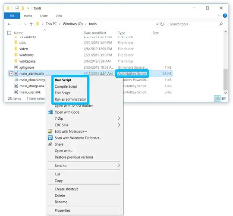The image size is (233, 216).
Task: Select Rename from context menu
Action: coord(84,202)
